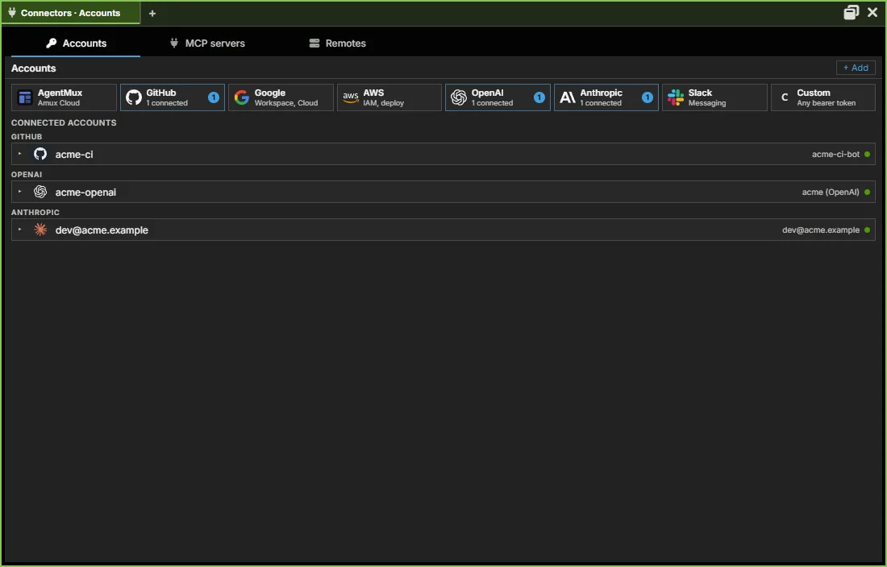This screenshot has width=887, height=567.
Task: Expand the acme-ci account row
Action: [x=20, y=154]
